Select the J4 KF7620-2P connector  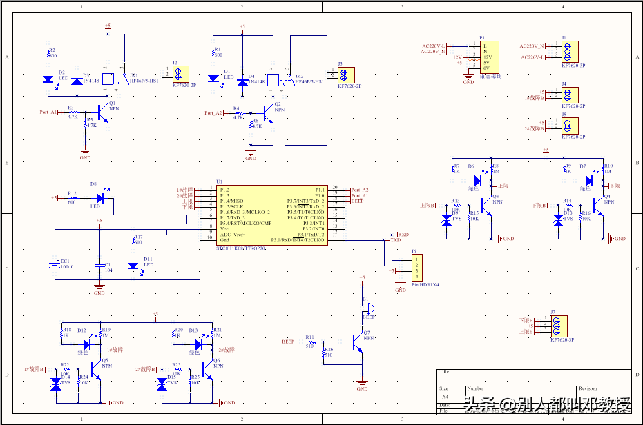click(x=570, y=95)
